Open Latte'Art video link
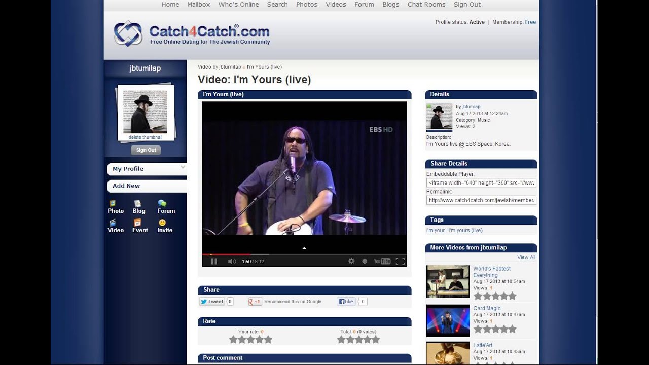 [x=483, y=345]
